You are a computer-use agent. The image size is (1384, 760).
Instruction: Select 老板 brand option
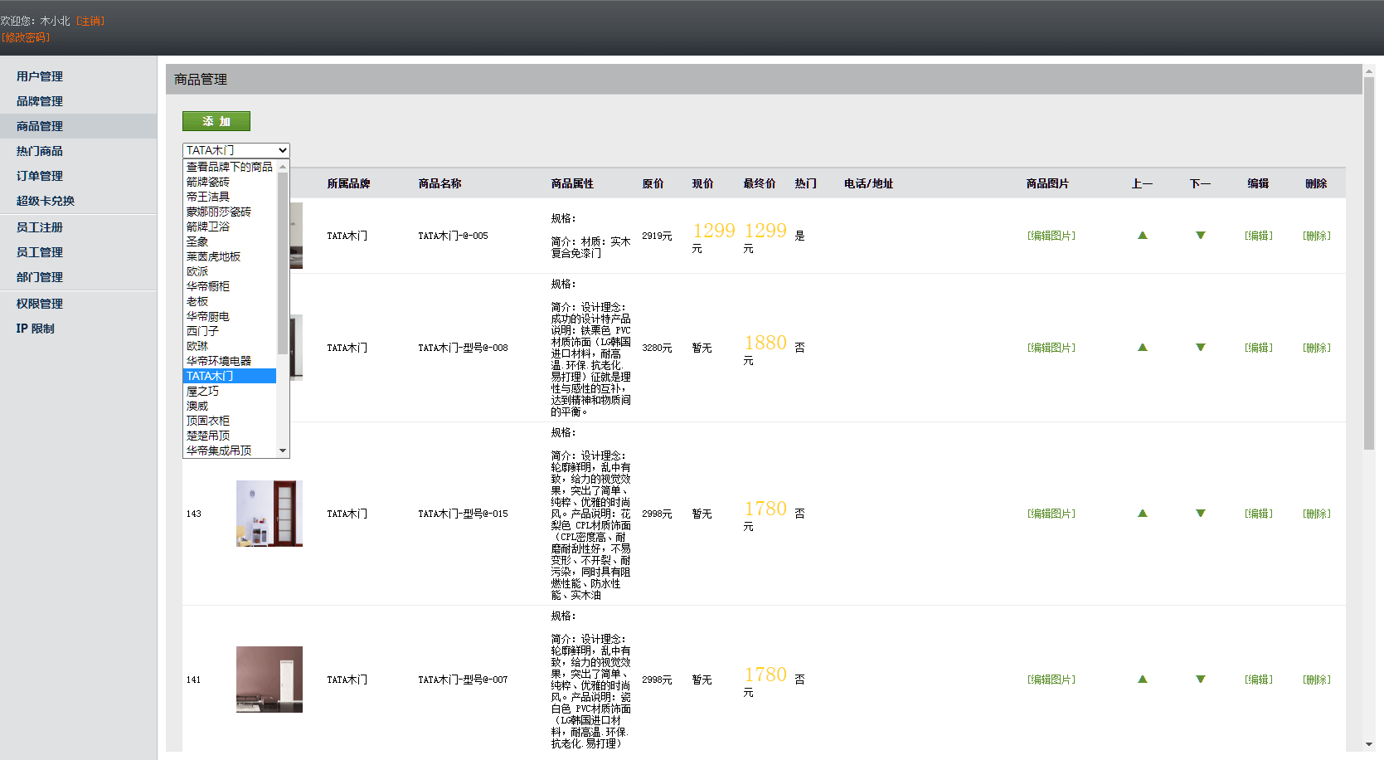point(230,301)
